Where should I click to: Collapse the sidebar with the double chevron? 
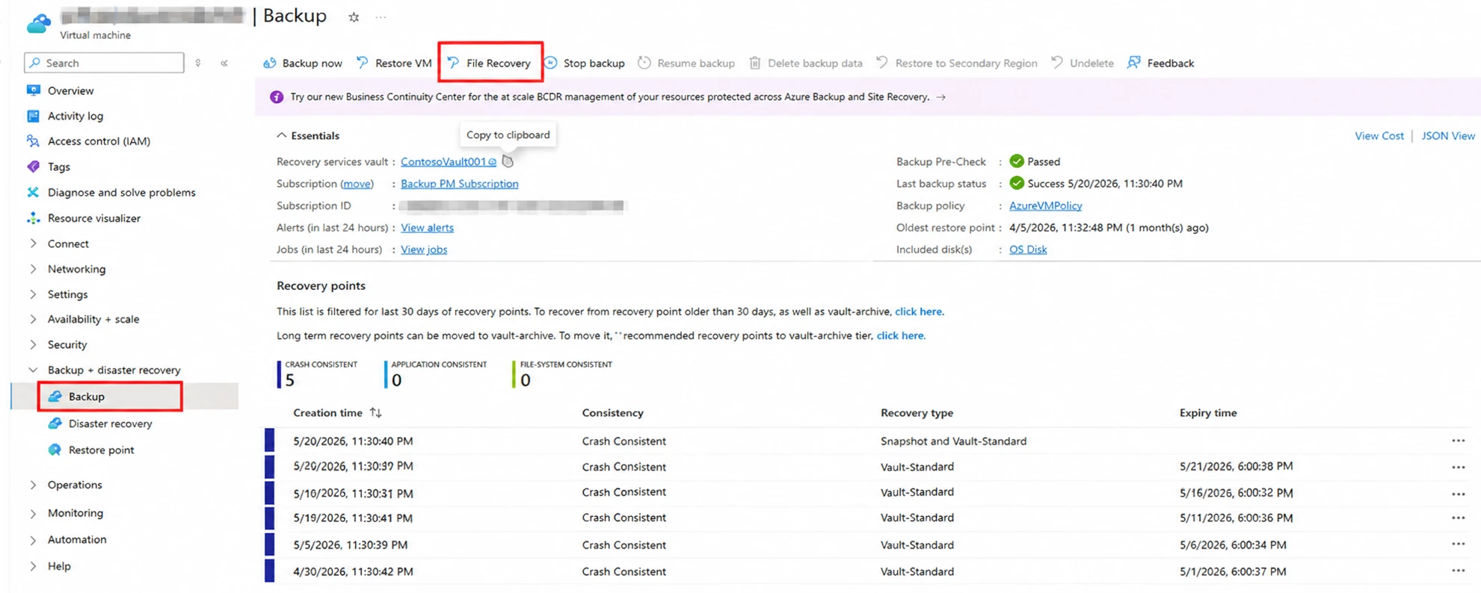224,63
